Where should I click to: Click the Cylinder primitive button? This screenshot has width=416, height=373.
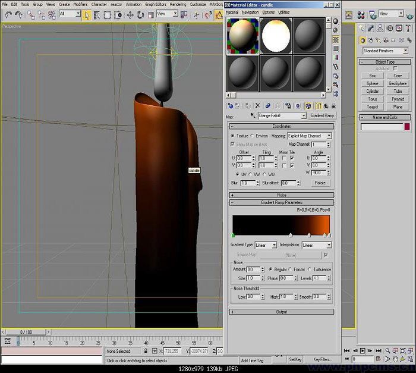pyautogui.click(x=372, y=91)
